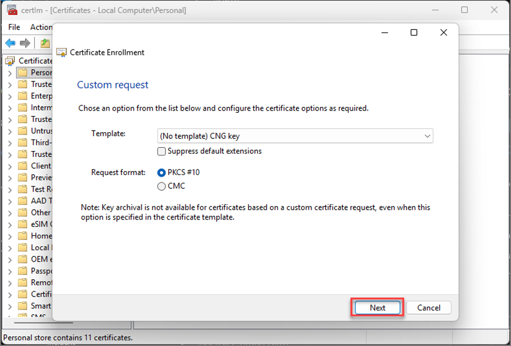The image size is (511, 346).
Task: Click the certlm app icon in title bar
Action: [x=12, y=10]
